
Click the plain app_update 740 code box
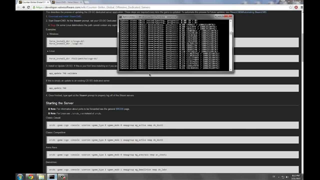[172, 88]
